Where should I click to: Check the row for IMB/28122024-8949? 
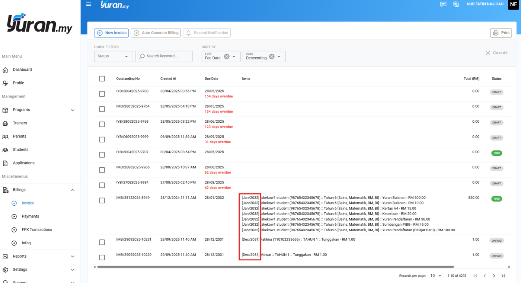coord(102,200)
